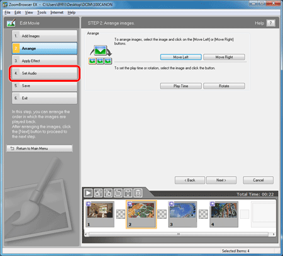
Task: Click the rotate right storyboard icon
Action: [108, 193]
